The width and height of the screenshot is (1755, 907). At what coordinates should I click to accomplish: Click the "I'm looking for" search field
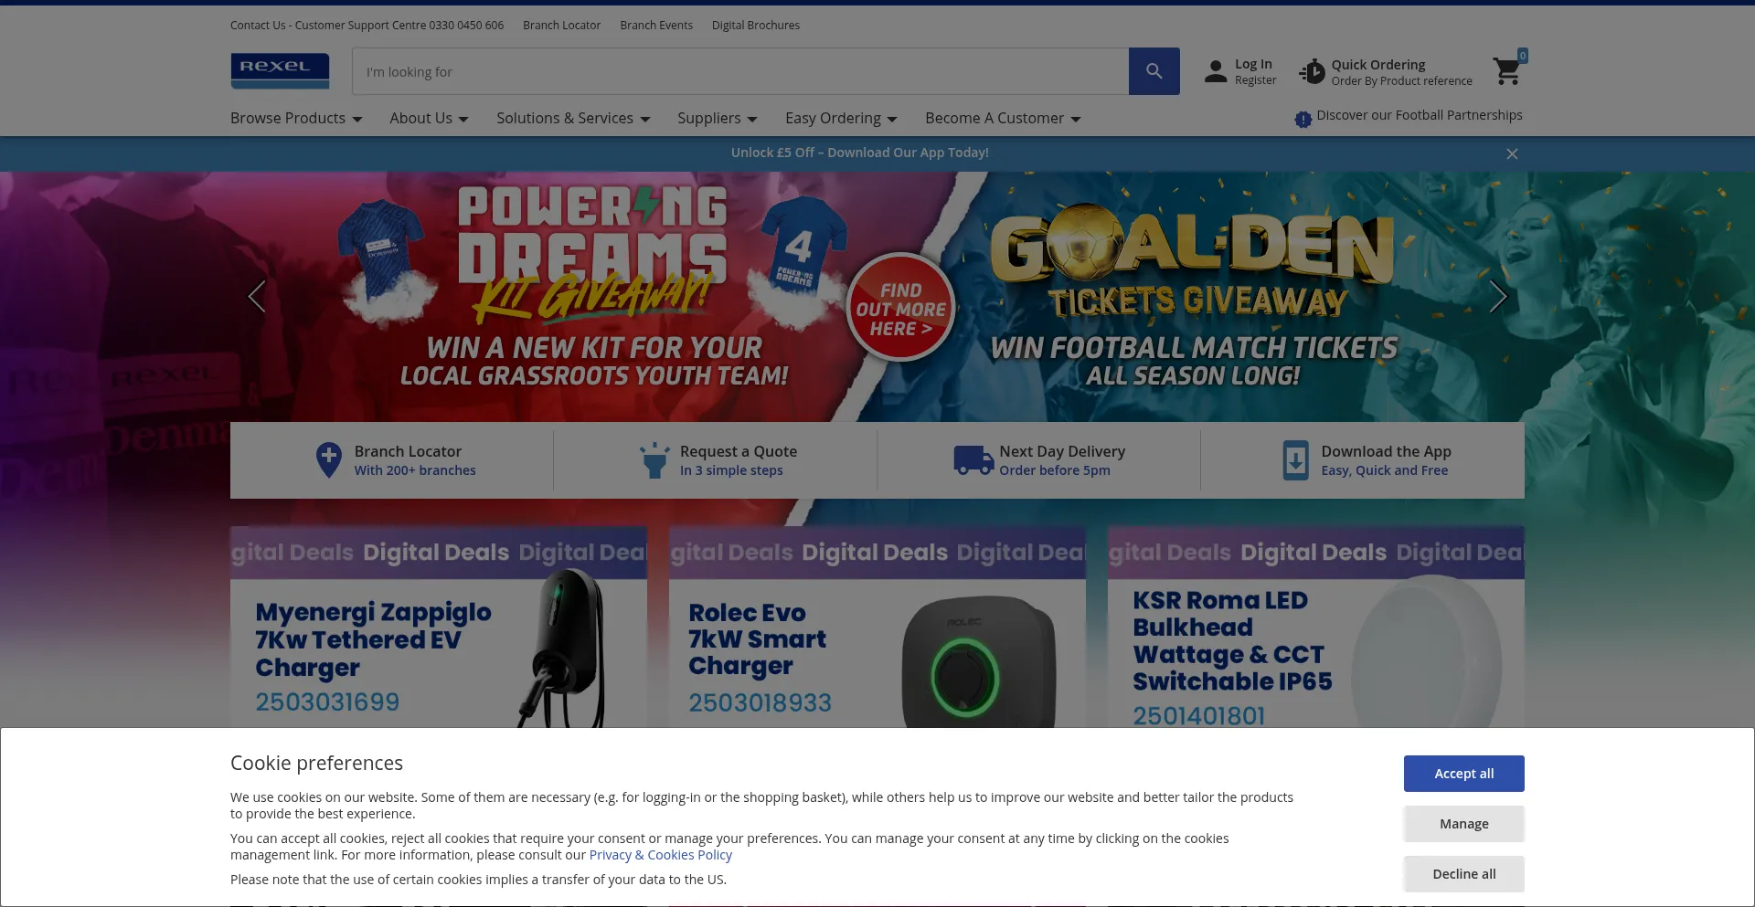[740, 72]
